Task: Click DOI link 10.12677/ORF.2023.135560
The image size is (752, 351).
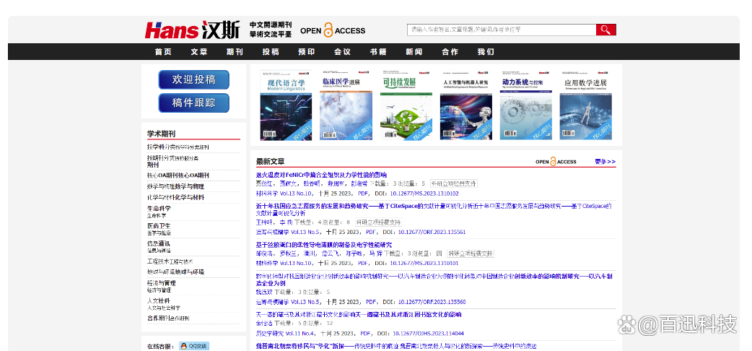Action: [x=432, y=302]
